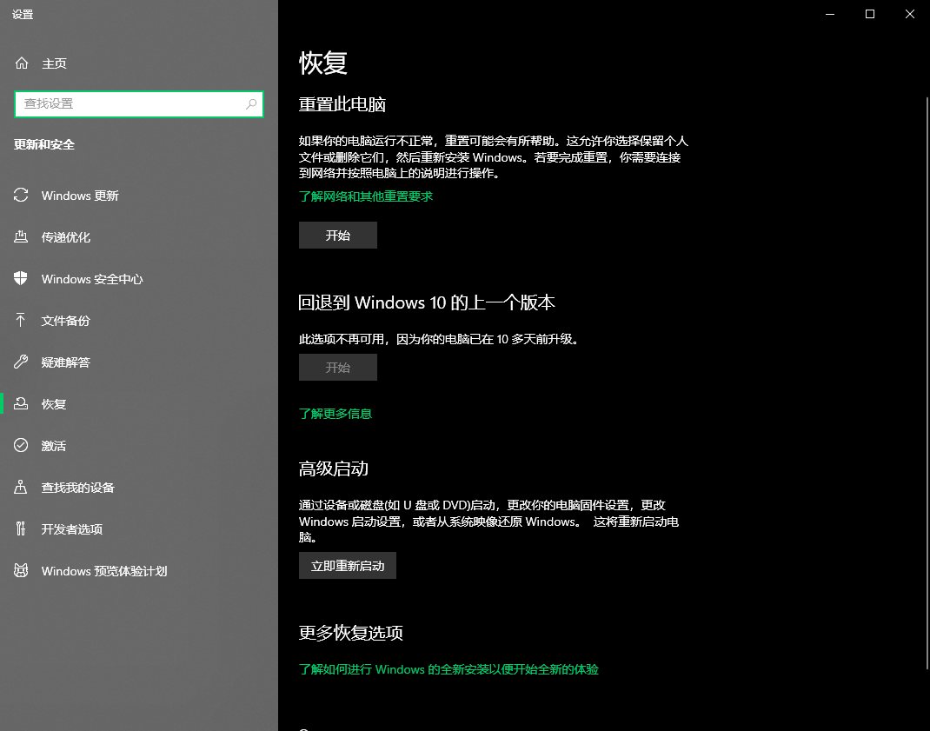Click the magnifier icon in search box
The height and width of the screenshot is (731, 930).
pyautogui.click(x=251, y=103)
